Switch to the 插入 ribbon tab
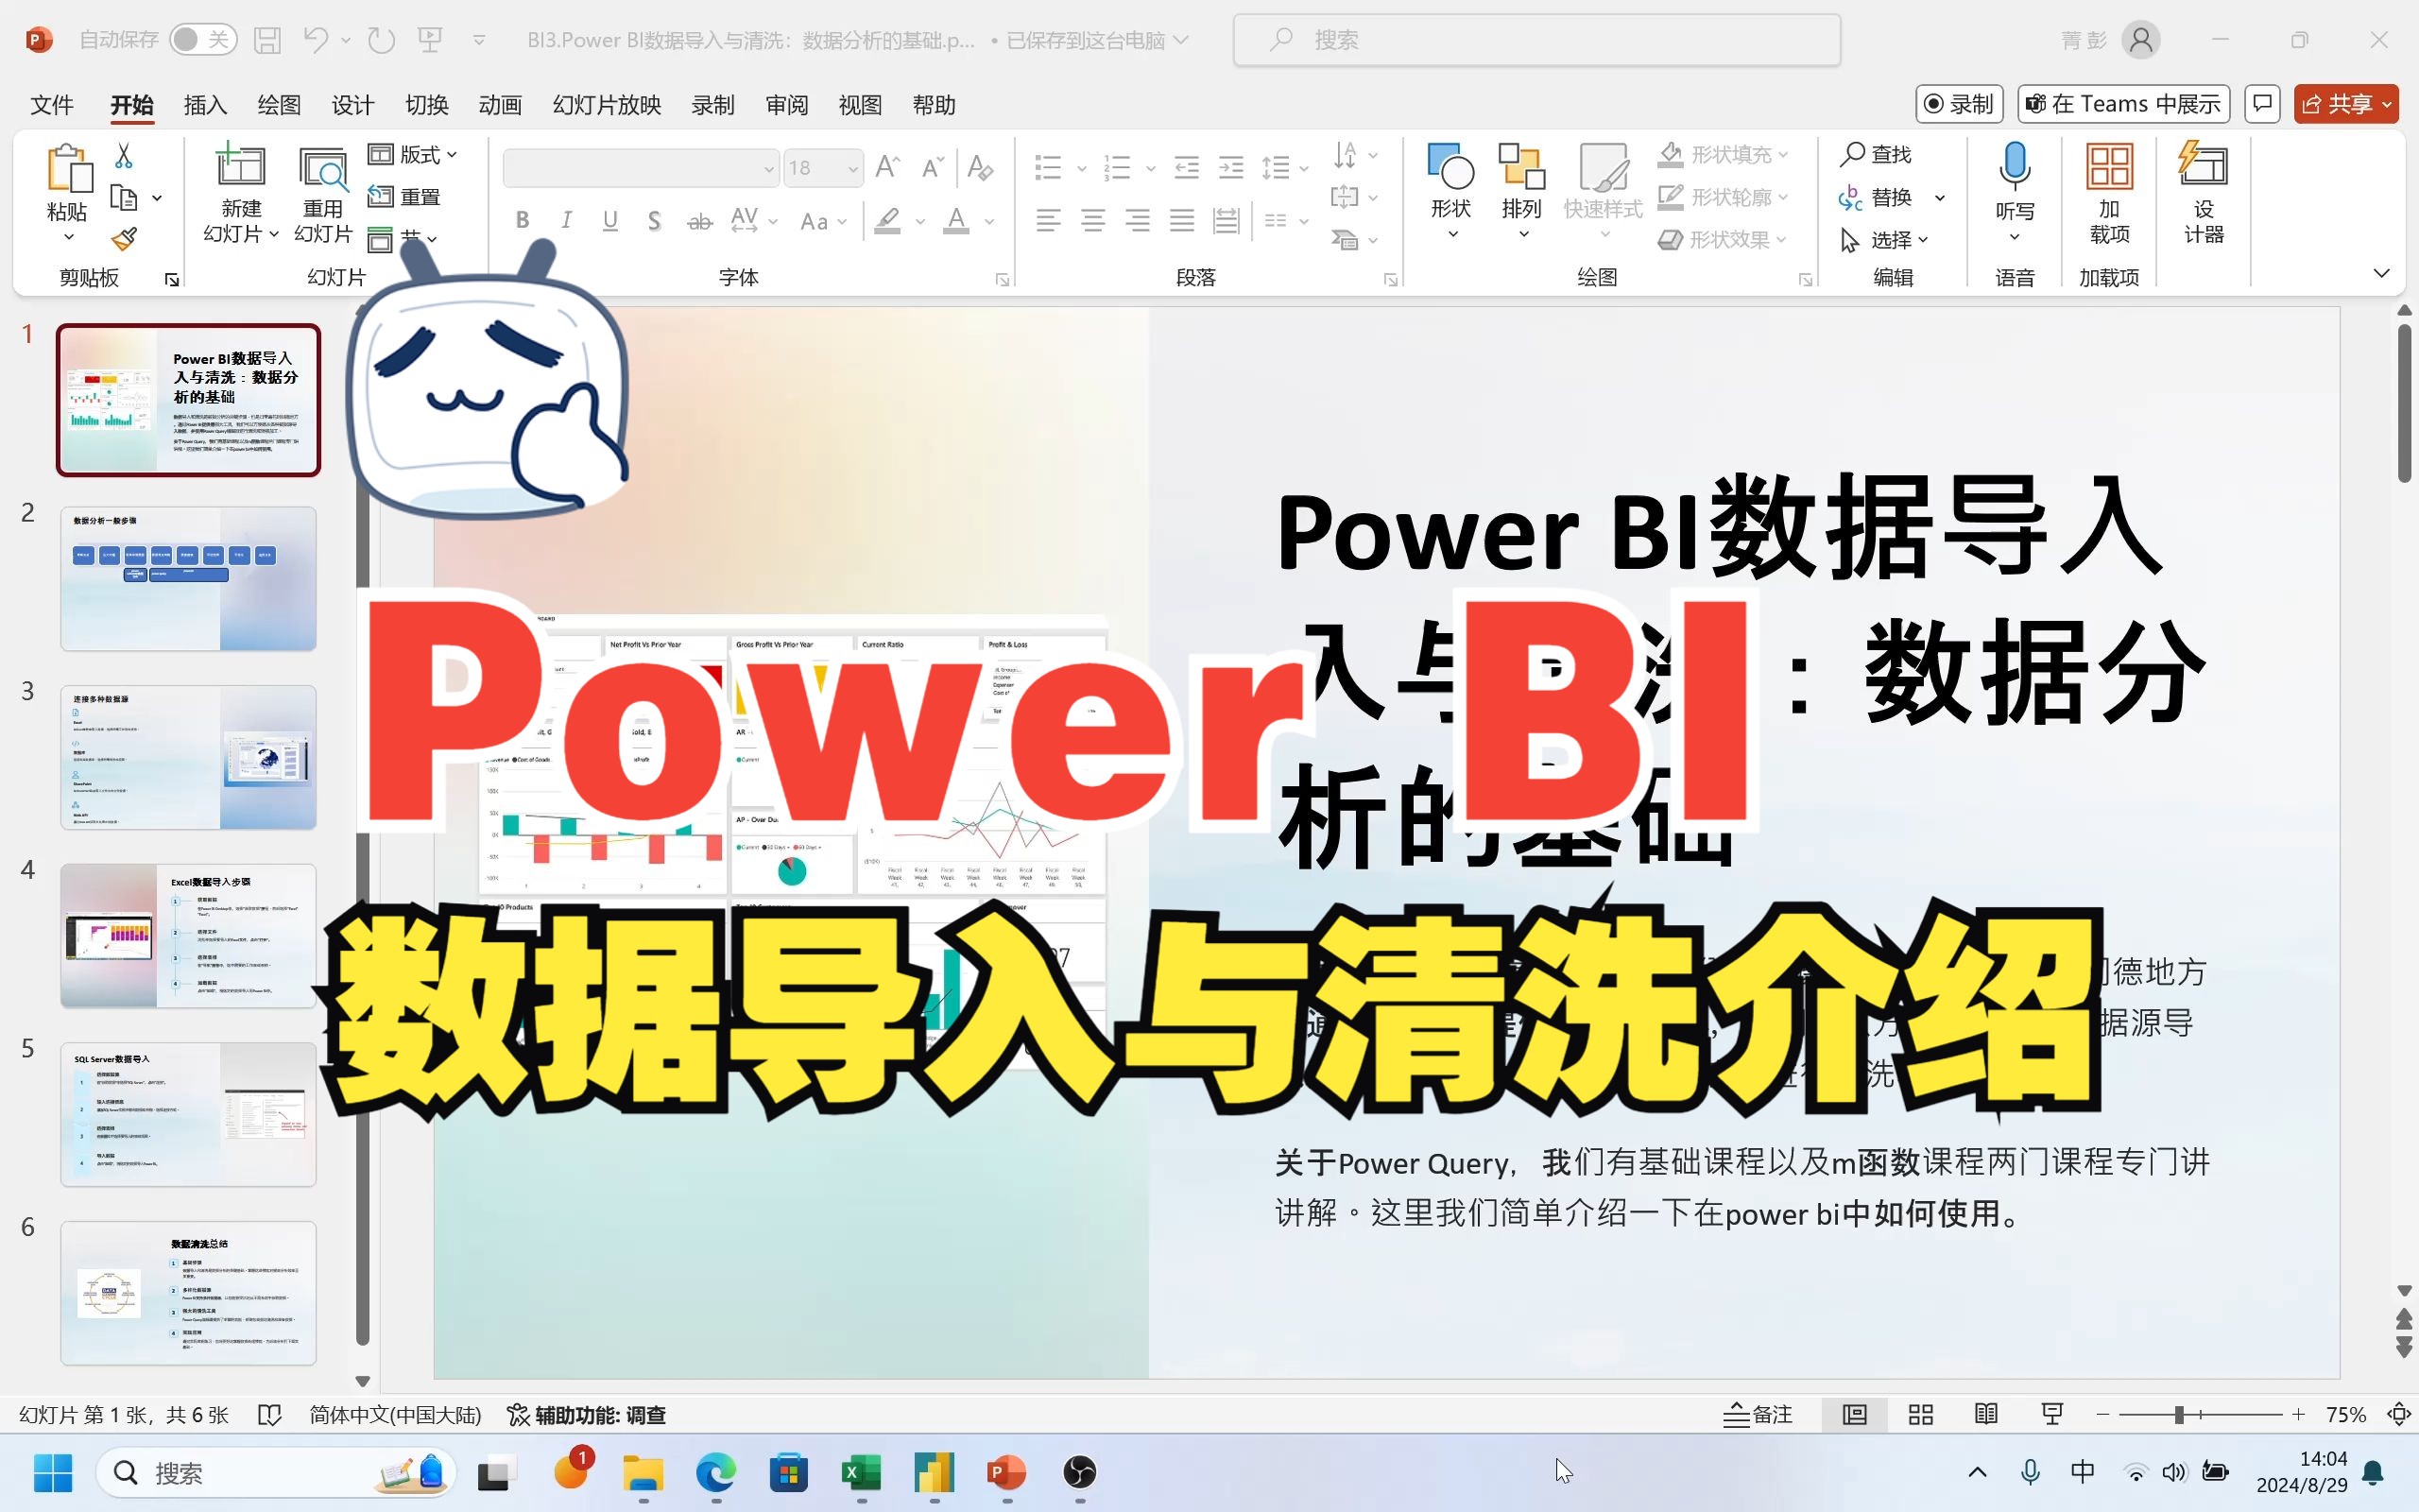This screenshot has height=1512, width=2419. (204, 104)
